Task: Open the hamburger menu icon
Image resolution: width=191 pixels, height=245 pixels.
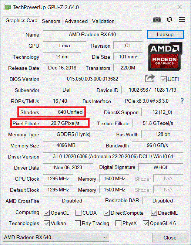Action: click(182, 20)
